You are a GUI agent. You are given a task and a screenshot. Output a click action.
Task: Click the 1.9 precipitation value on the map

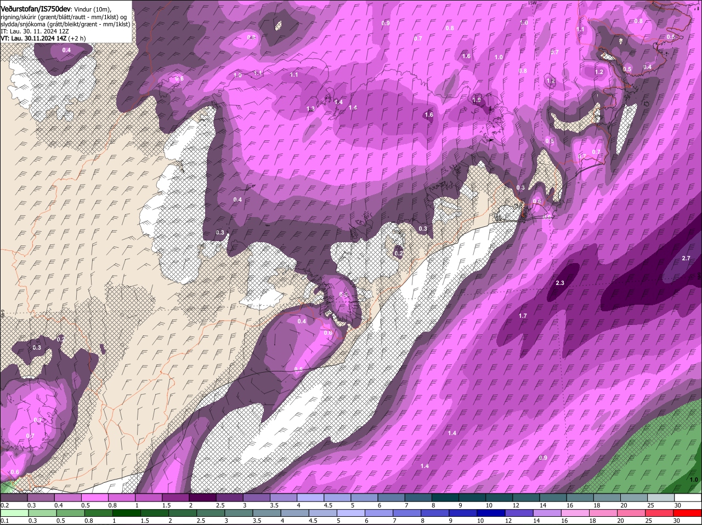pyautogui.click(x=477, y=100)
